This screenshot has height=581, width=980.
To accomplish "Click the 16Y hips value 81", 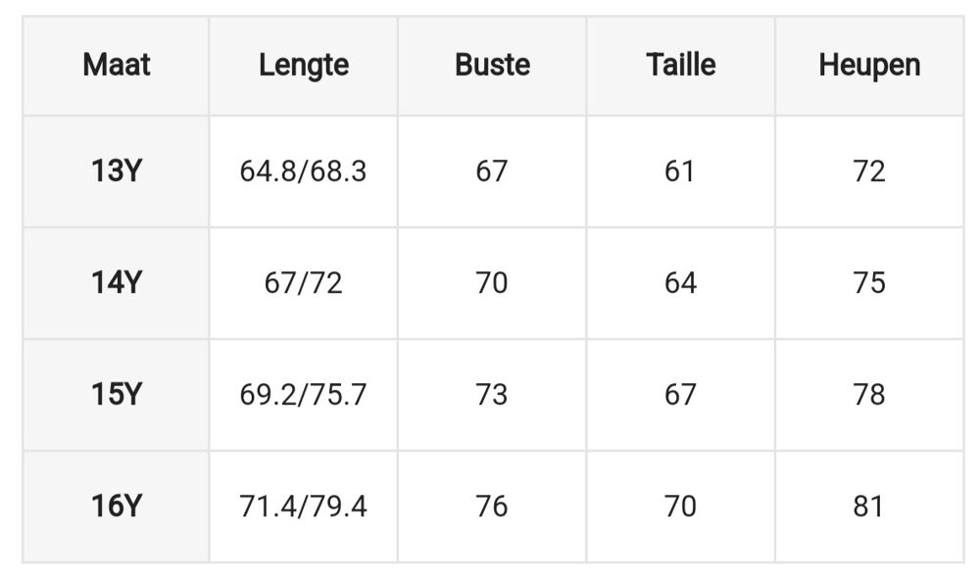I will pyautogui.click(x=868, y=507).
